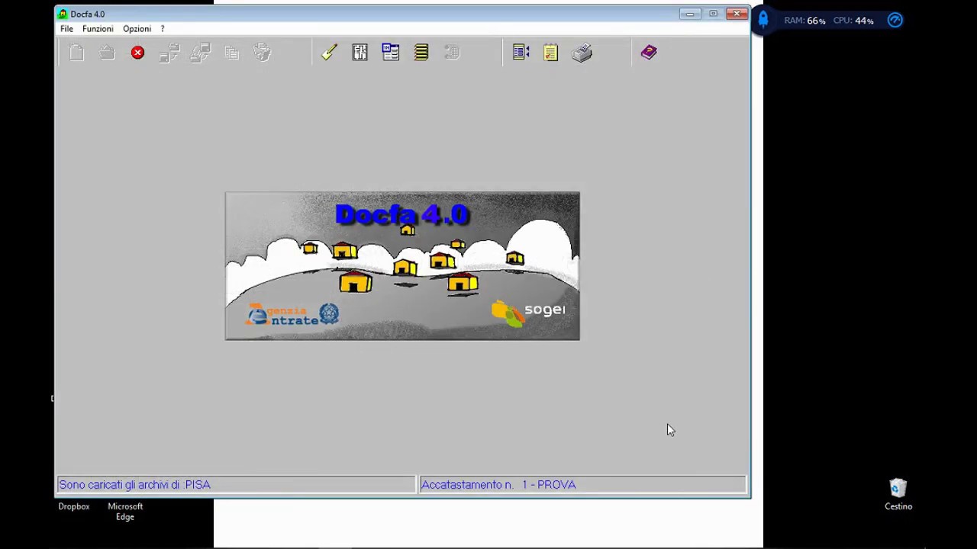This screenshot has height=549, width=977.
Task: Click the purple help book icon
Action: click(649, 53)
